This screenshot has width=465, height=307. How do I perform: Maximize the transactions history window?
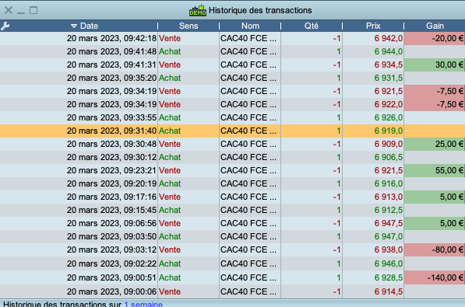click(x=33, y=10)
